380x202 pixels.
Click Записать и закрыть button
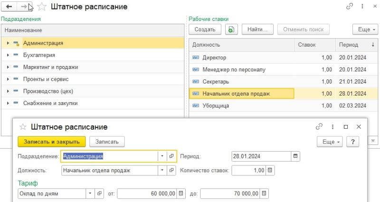[52, 142]
